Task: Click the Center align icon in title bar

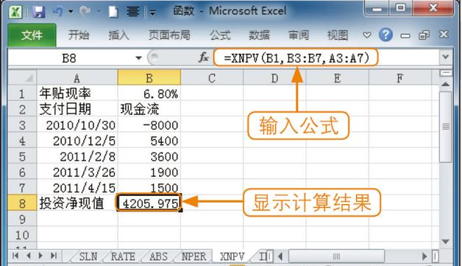Action: coord(133,12)
